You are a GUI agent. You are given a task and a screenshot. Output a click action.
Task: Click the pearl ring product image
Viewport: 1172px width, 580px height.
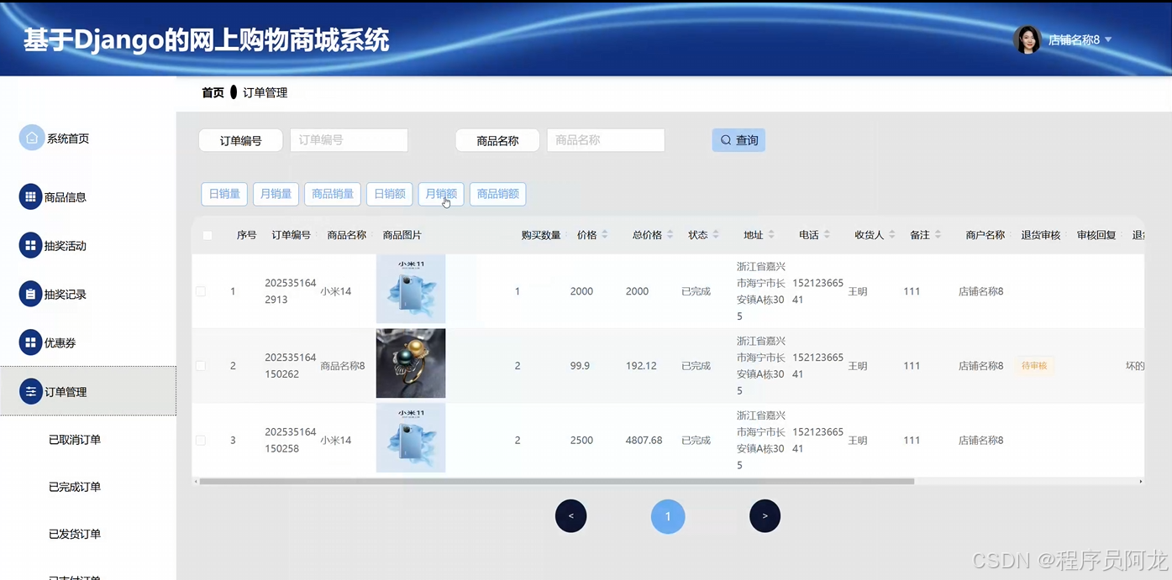411,363
